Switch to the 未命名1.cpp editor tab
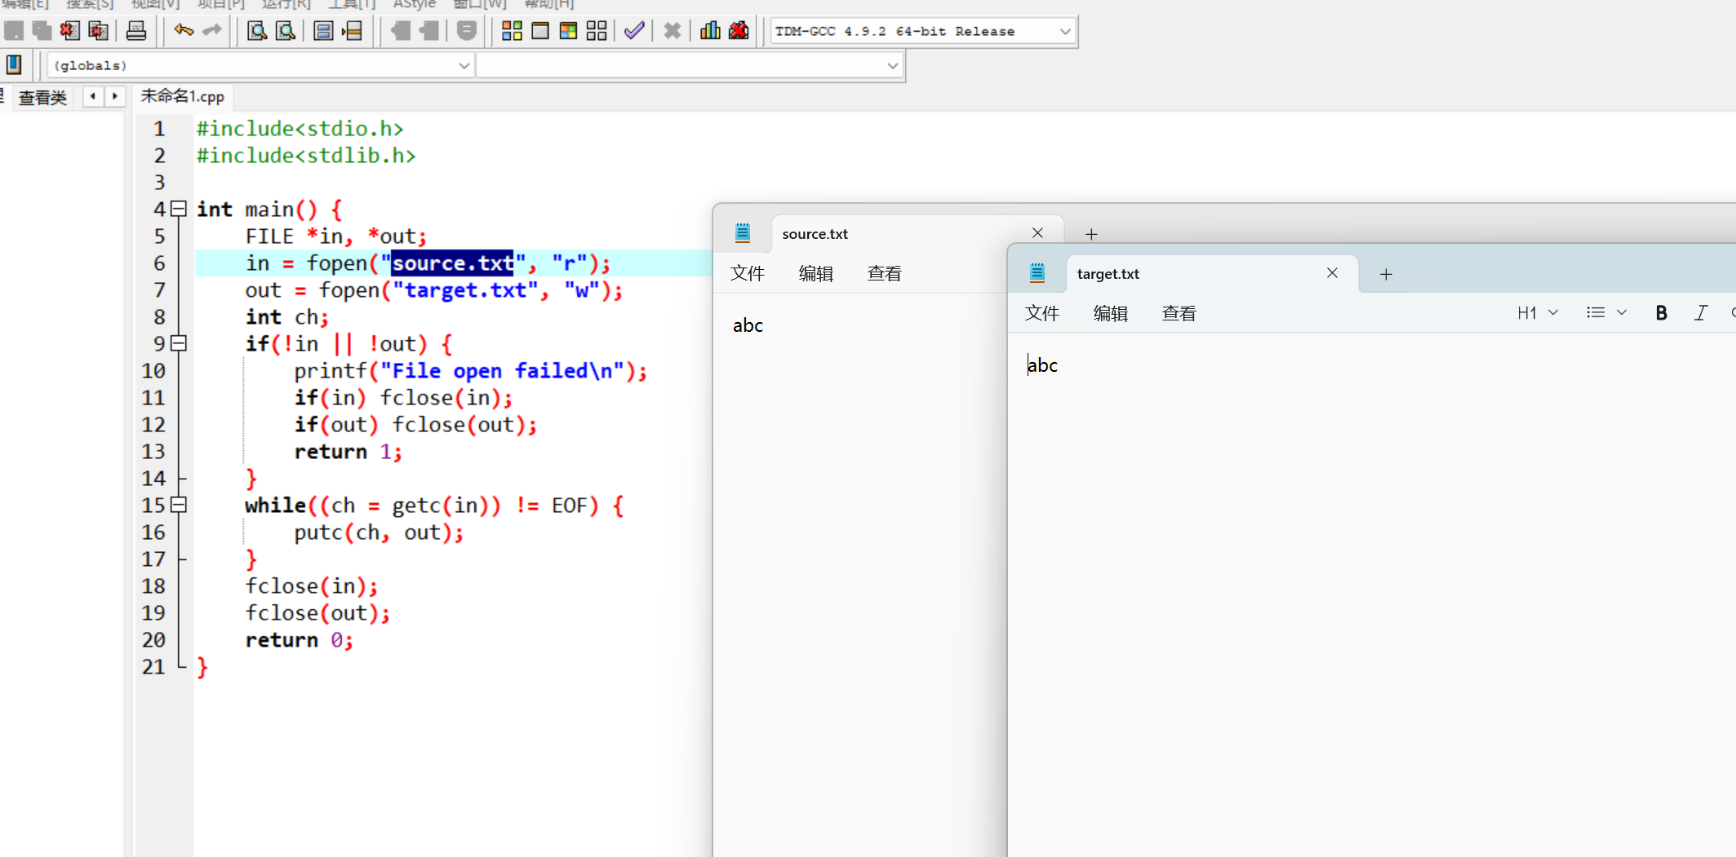Image resolution: width=1736 pixels, height=857 pixels. [183, 96]
